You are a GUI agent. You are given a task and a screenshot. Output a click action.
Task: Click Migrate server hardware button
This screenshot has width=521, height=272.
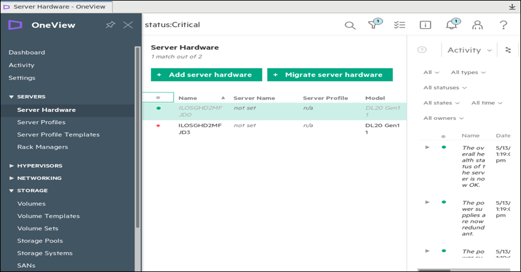330,75
